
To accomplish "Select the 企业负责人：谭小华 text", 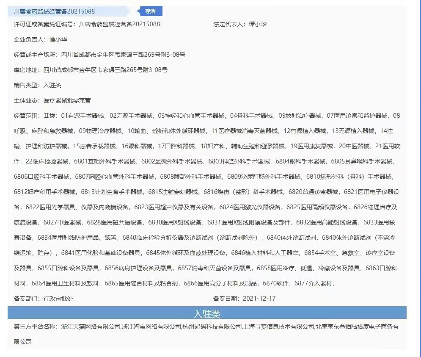I will (x=40, y=39).
